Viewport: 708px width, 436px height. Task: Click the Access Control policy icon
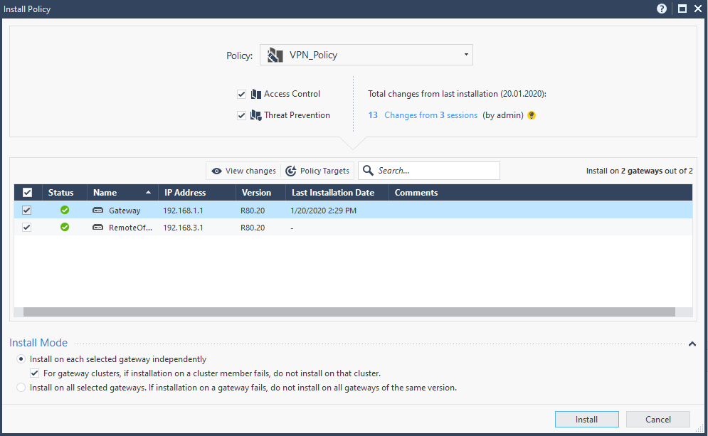pos(256,94)
